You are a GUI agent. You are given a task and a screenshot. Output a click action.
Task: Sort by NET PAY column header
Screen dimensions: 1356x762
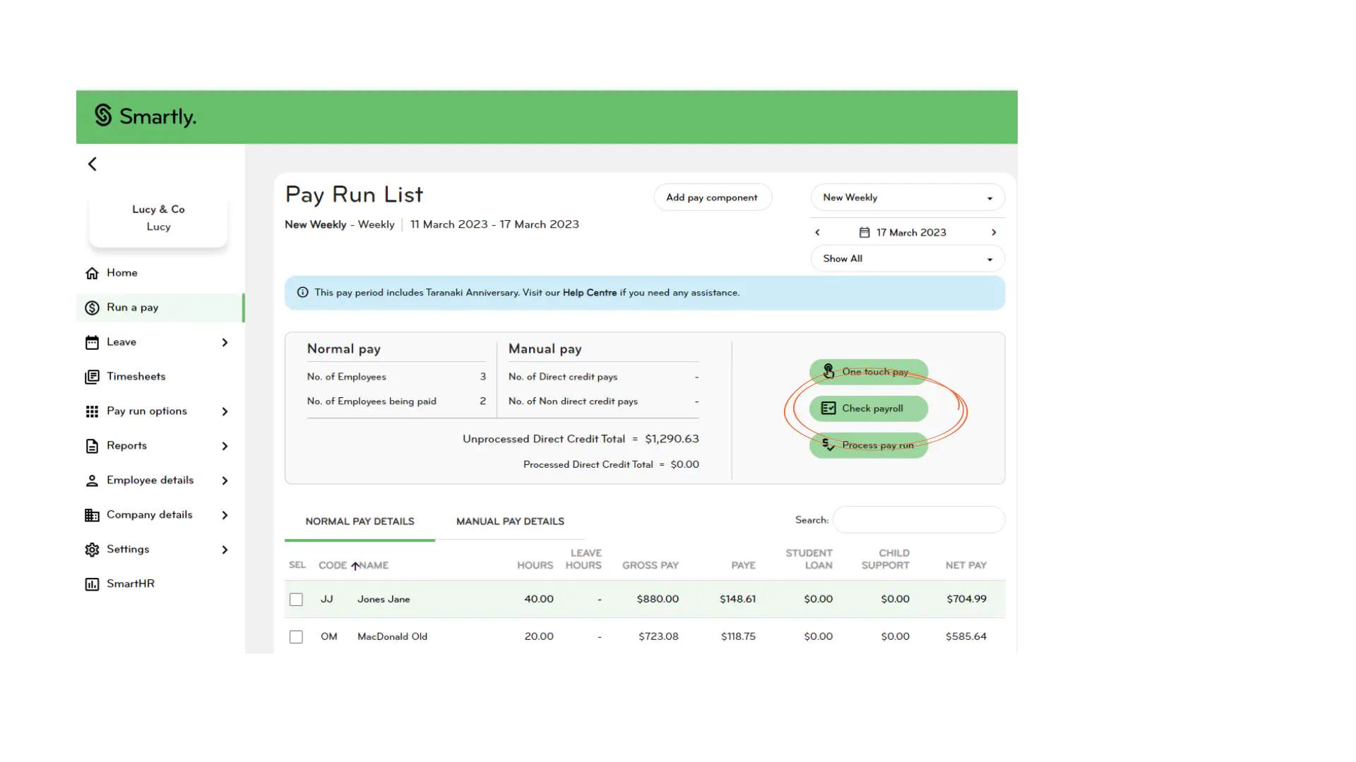[x=965, y=566]
